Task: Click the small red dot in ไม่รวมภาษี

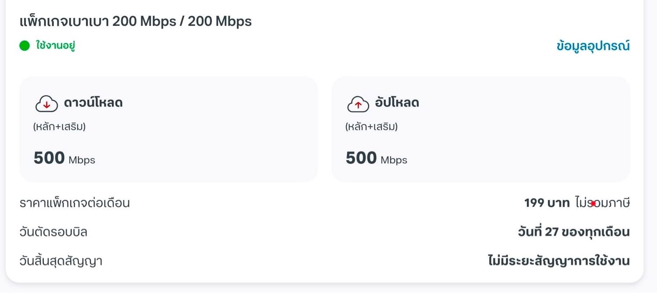Action: pyautogui.click(x=593, y=204)
